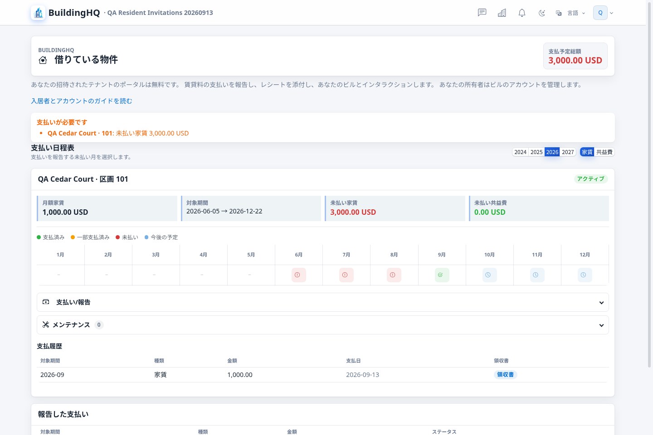Select the 2024 year tab
The width and height of the screenshot is (653, 435).
(x=521, y=152)
